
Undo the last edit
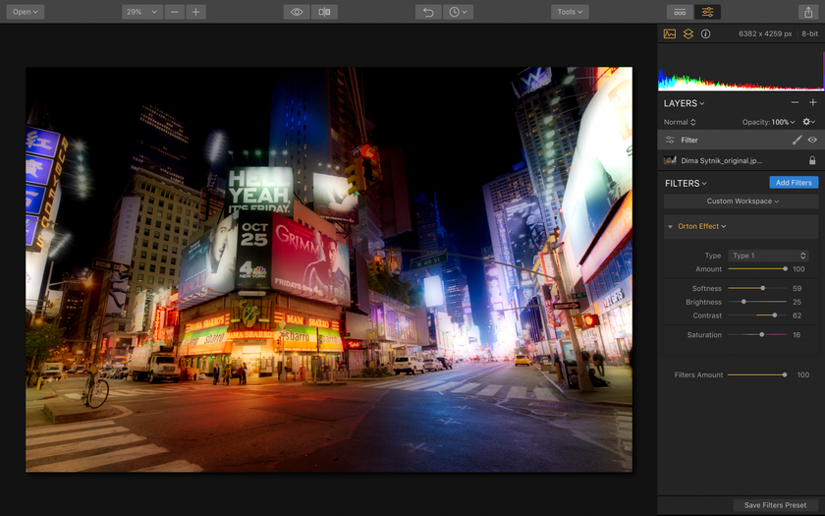pyautogui.click(x=428, y=12)
